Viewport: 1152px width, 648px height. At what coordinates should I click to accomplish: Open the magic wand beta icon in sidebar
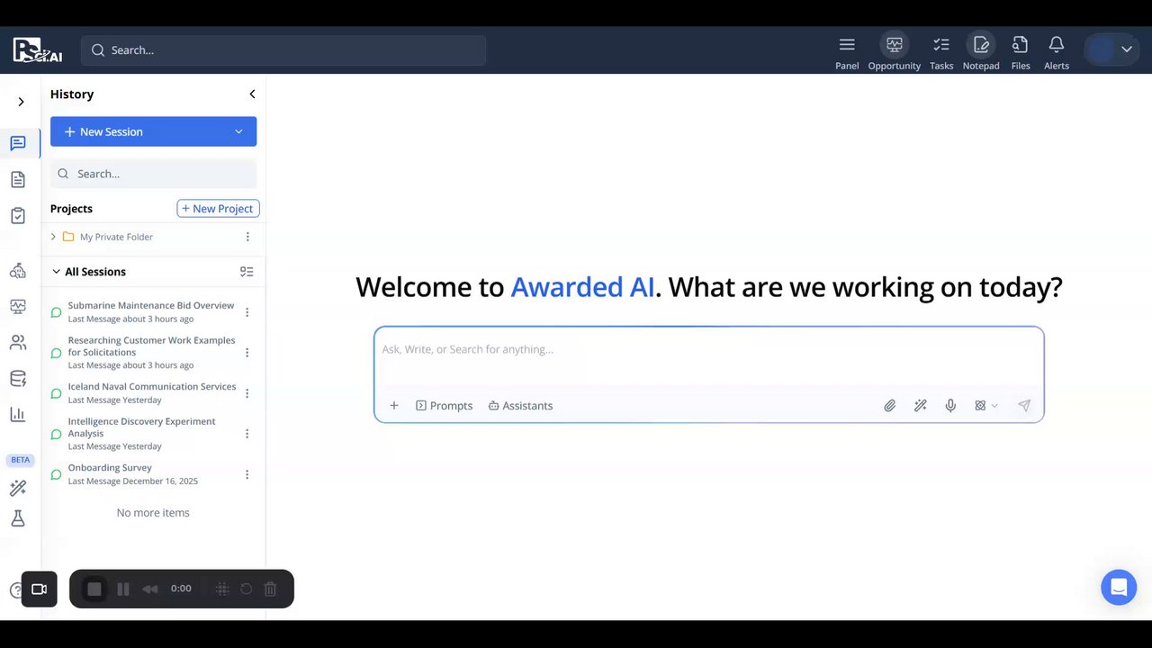(x=18, y=488)
